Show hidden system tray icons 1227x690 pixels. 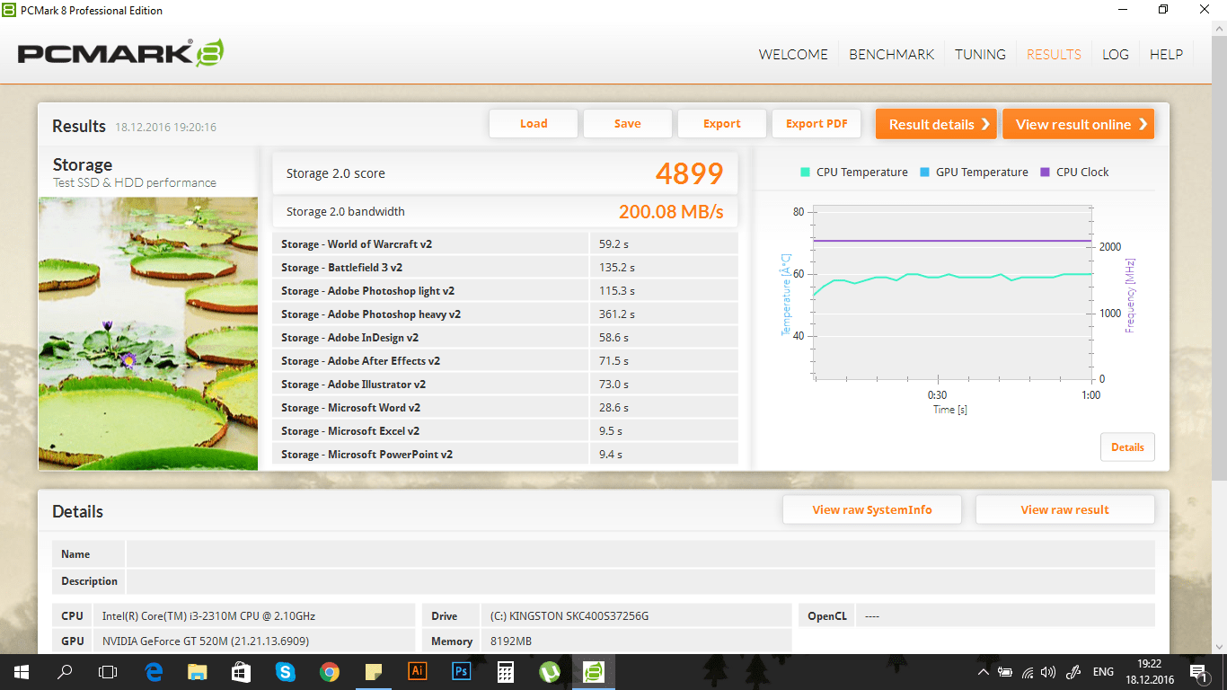click(x=982, y=672)
